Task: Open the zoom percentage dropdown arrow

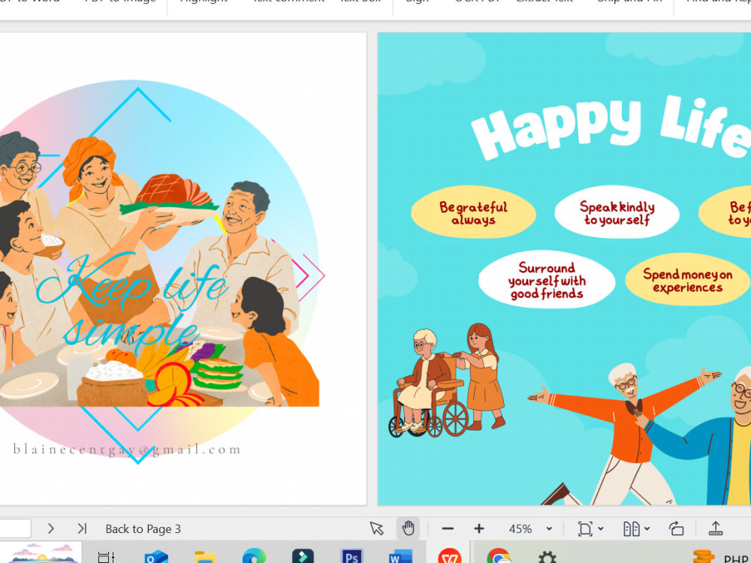Action: tap(550, 529)
